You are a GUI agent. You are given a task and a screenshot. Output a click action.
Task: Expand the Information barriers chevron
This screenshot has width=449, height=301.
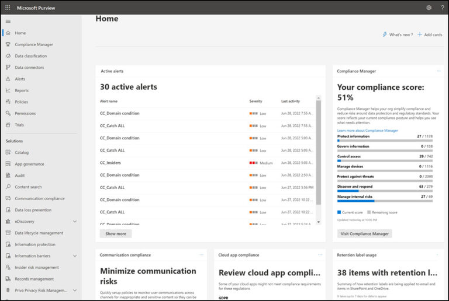[75, 256]
